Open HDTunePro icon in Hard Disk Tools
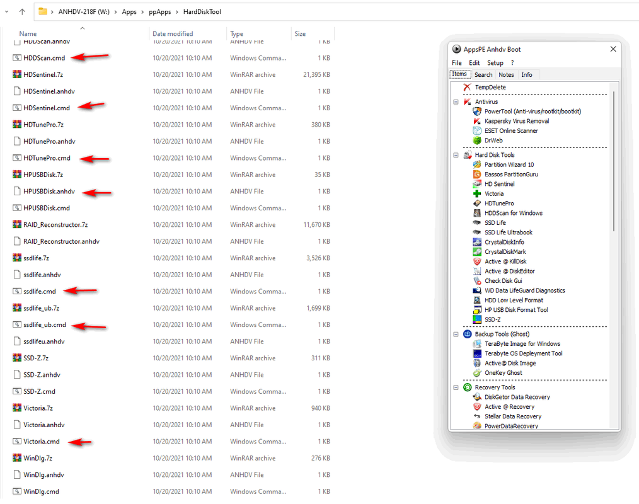 click(477, 203)
